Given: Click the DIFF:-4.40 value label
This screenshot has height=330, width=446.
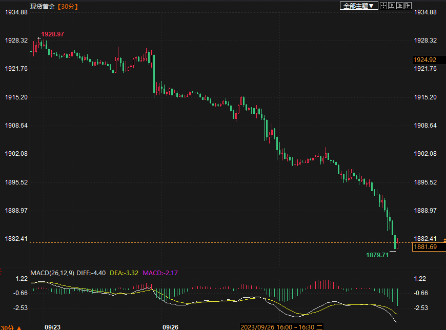Looking at the screenshot, I should click(91, 273).
